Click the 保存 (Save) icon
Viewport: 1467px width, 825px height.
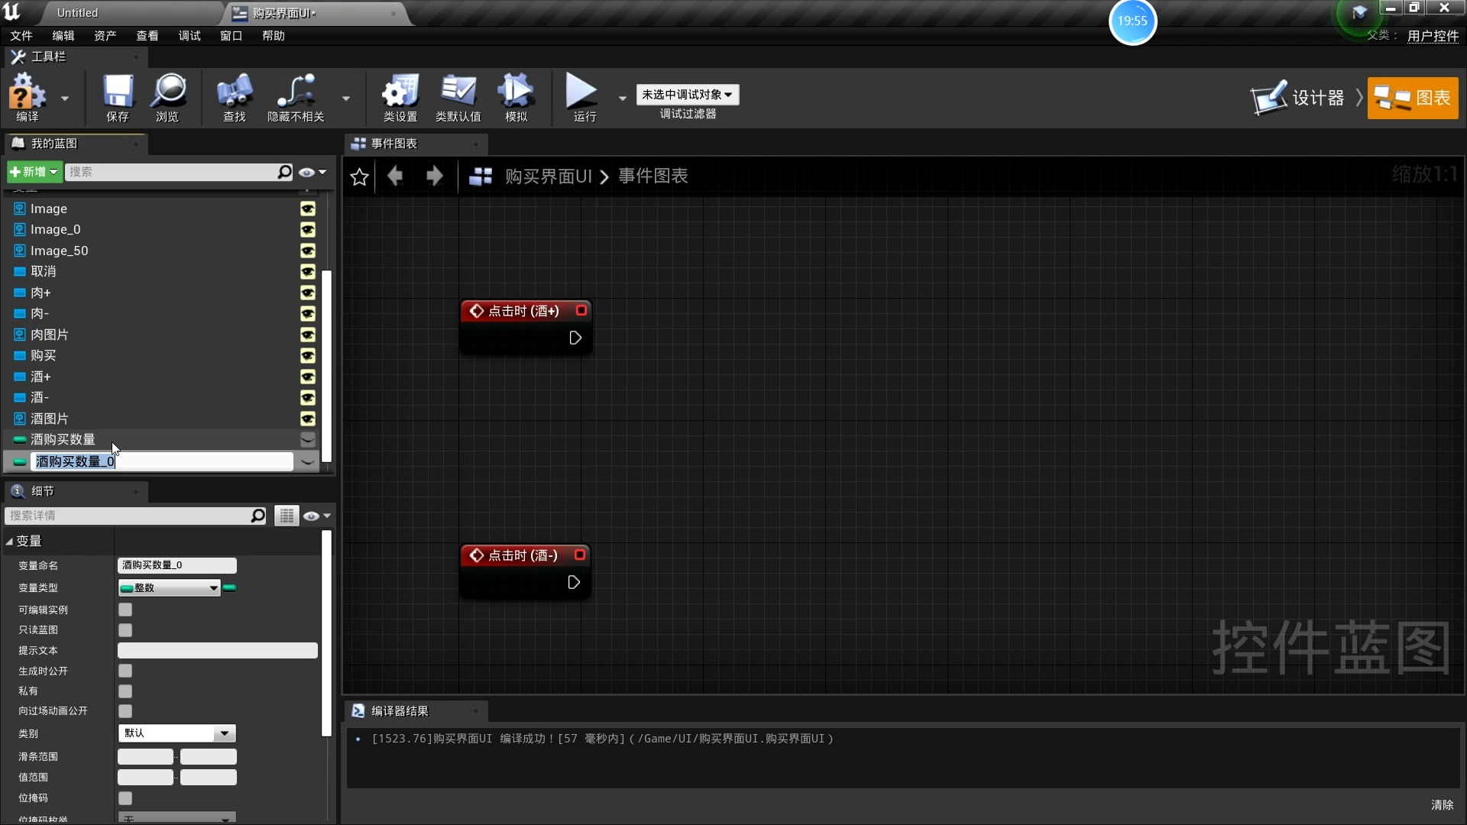pyautogui.click(x=116, y=98)
